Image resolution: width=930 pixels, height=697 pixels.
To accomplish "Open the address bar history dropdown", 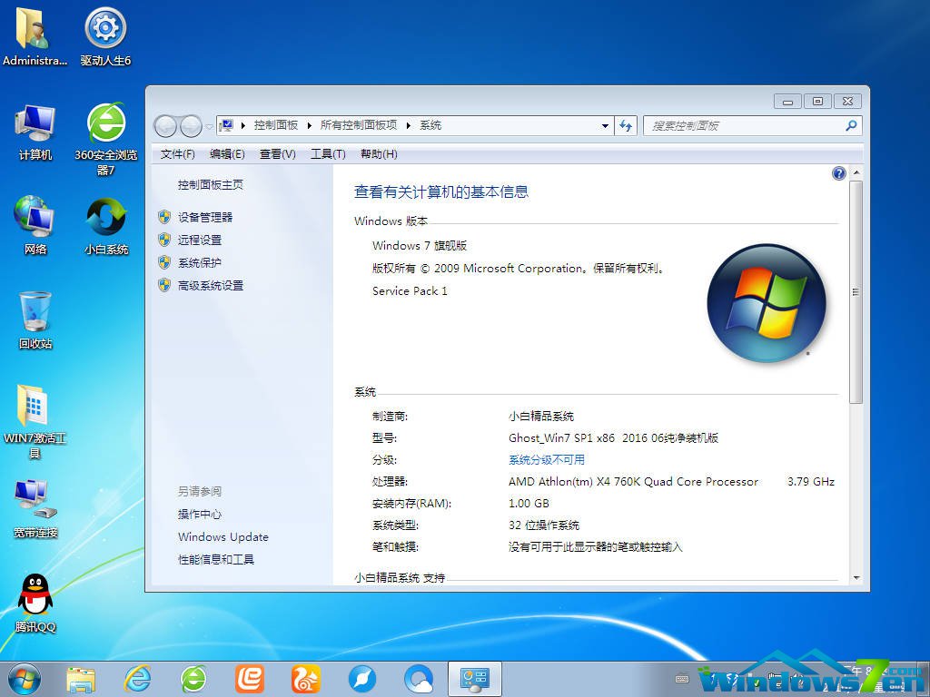I will [606, 125].
